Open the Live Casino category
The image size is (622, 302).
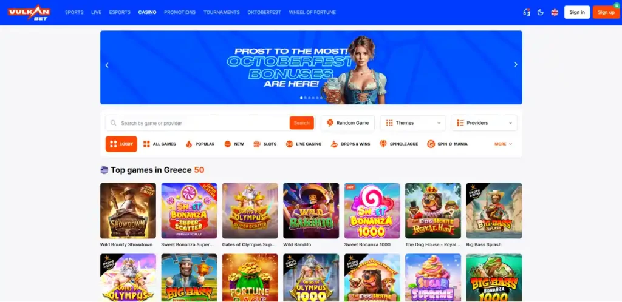304,144
